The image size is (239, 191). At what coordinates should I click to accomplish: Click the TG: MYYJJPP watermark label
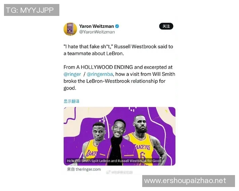pyautogui.click(x=31, y=10)
